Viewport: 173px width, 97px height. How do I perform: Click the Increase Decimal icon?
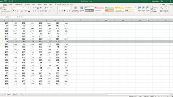68,11
